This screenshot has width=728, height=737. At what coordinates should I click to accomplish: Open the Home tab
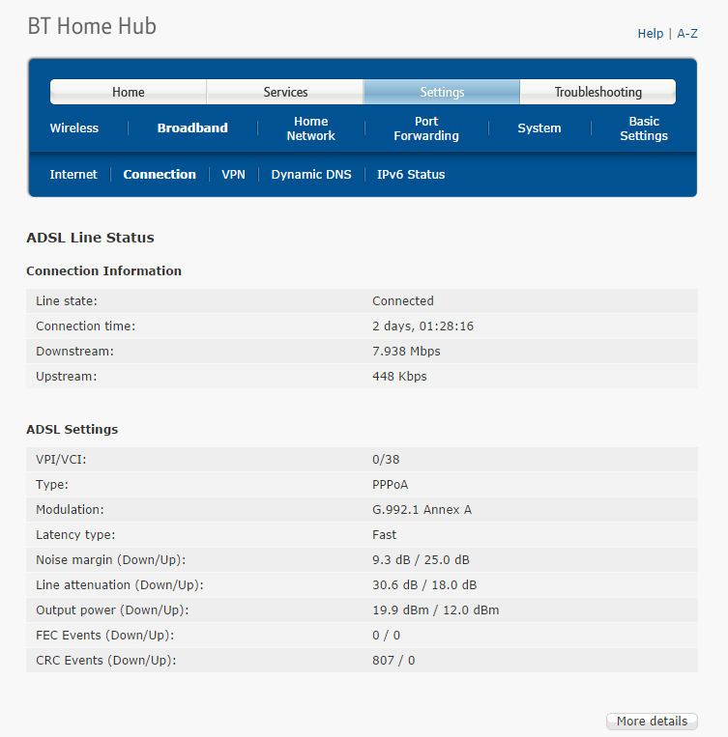[128, 92]
